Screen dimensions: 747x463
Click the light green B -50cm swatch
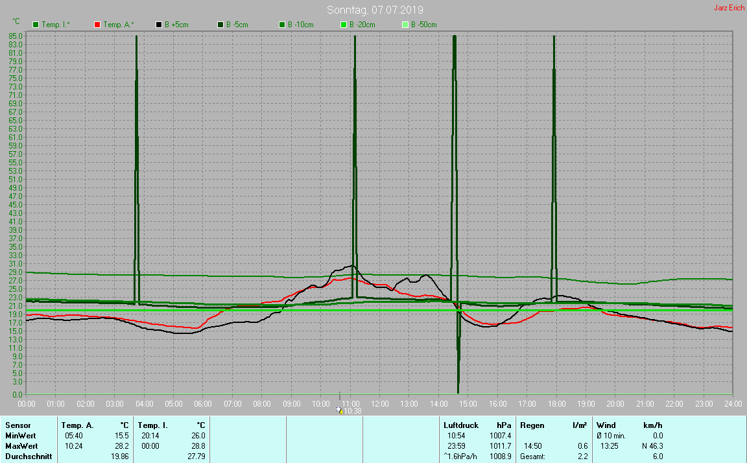coord(405,25)
